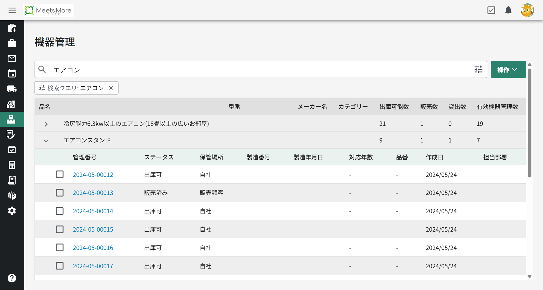Open the hamburger navigation menu
The width and height of the screenshot is (543, 290).
(12, 10)
